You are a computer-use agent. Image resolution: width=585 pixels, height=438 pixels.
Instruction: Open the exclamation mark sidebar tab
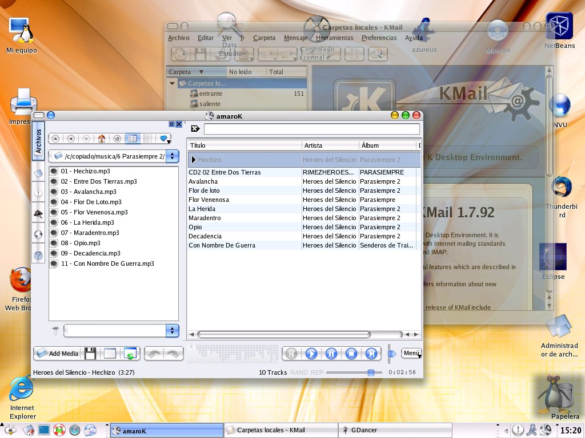pyautogui.click(x=38, y=193)
